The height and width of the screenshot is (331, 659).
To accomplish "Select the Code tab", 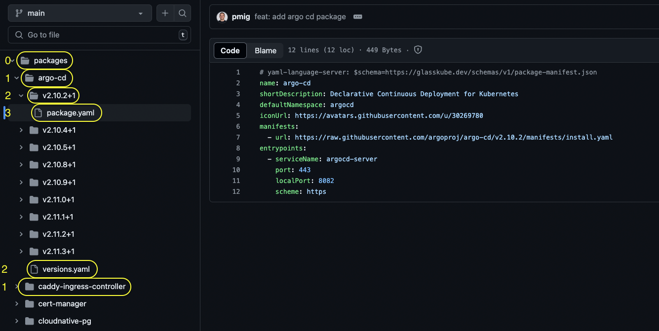I will point(230,50).
